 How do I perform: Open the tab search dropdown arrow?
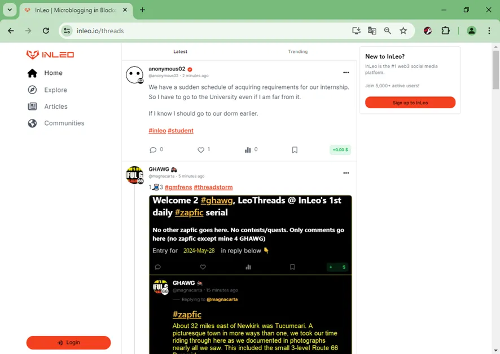coord(10,10)
